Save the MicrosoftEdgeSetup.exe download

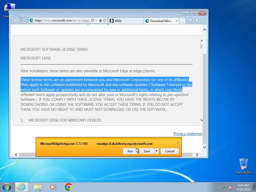pyautogui.click(x=146, y=151)
